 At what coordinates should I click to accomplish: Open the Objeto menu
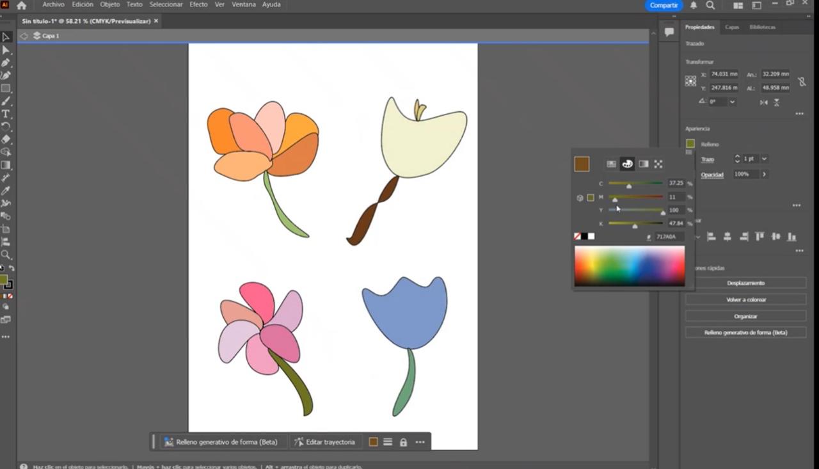110,4
